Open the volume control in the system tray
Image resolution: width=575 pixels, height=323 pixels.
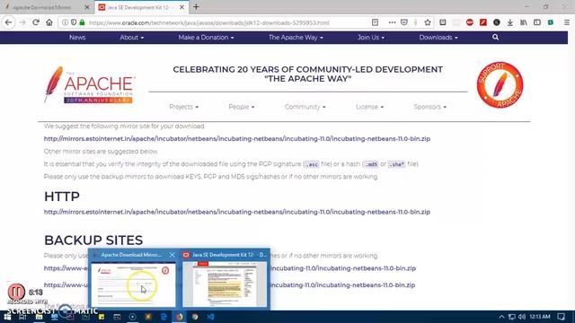pos(522,317)
